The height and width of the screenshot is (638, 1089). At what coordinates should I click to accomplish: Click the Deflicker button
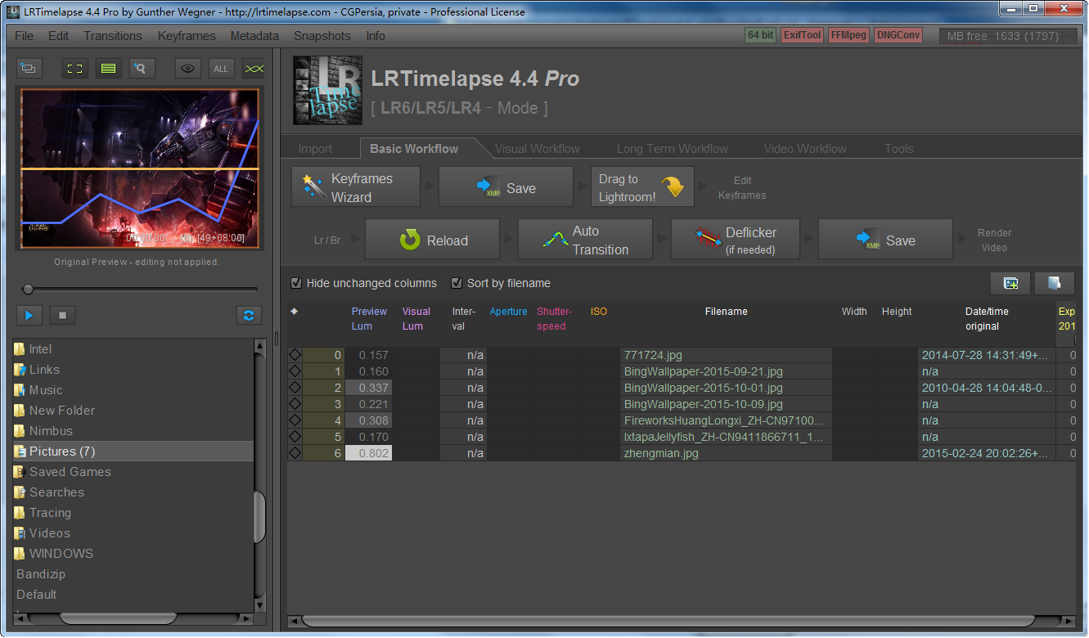735,240
